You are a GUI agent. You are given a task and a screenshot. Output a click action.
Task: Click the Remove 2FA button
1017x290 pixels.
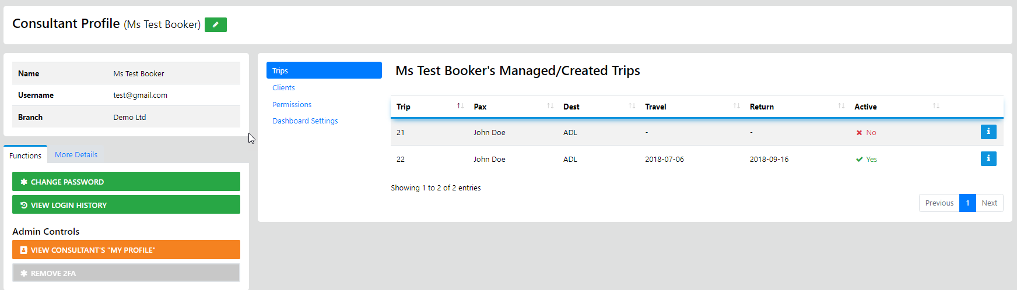click(x=126, y=273)
